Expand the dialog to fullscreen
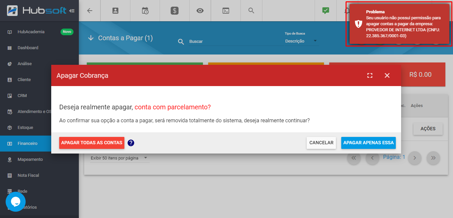453x218 pixels. 370,75
